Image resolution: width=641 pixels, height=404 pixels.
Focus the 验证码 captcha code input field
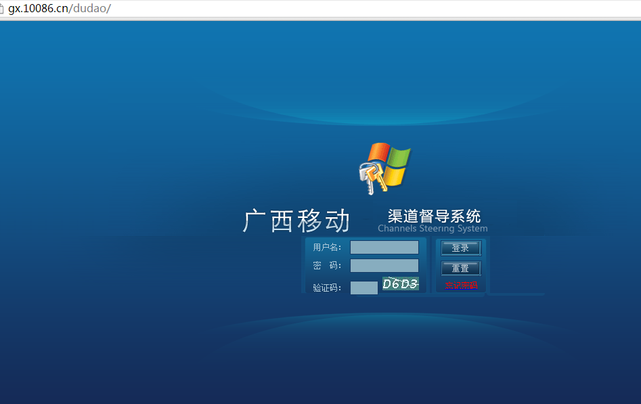click(x=364, y=288)
